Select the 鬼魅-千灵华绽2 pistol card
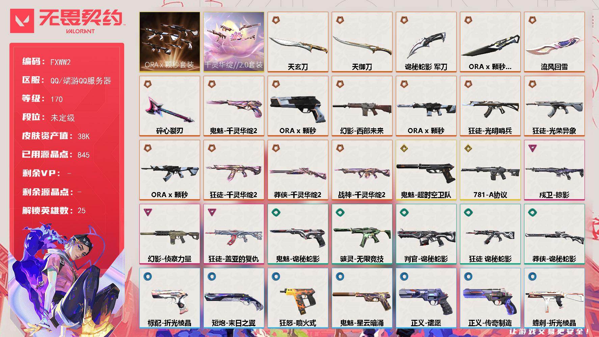 click(234, 106)
